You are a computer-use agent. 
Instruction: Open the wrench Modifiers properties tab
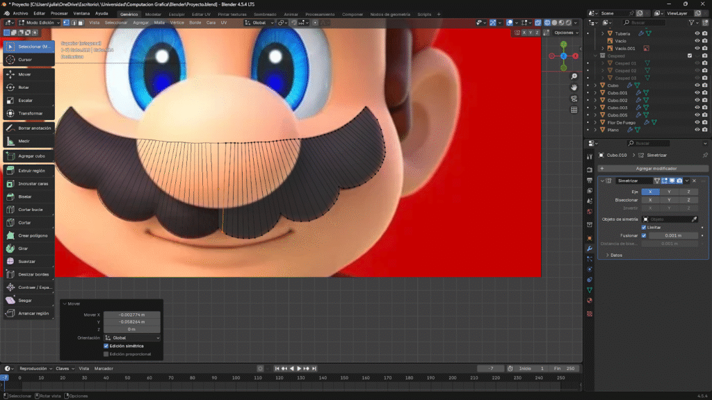[x=590, y=249]
